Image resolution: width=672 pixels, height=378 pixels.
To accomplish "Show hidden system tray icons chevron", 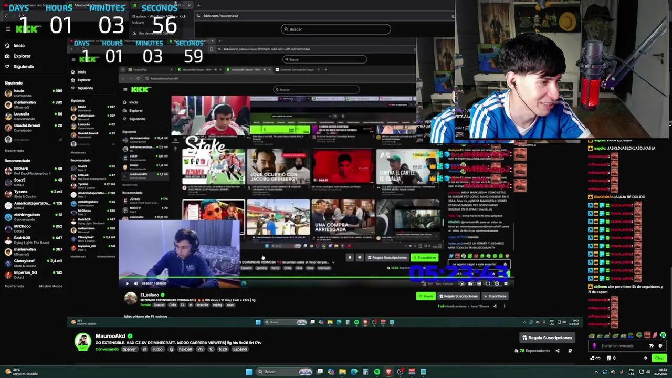I will pos(596,372).
